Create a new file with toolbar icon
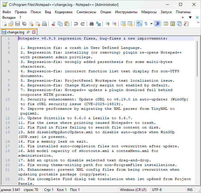The image size is (201, 193). pyautogui.click(x=4, y=24)
